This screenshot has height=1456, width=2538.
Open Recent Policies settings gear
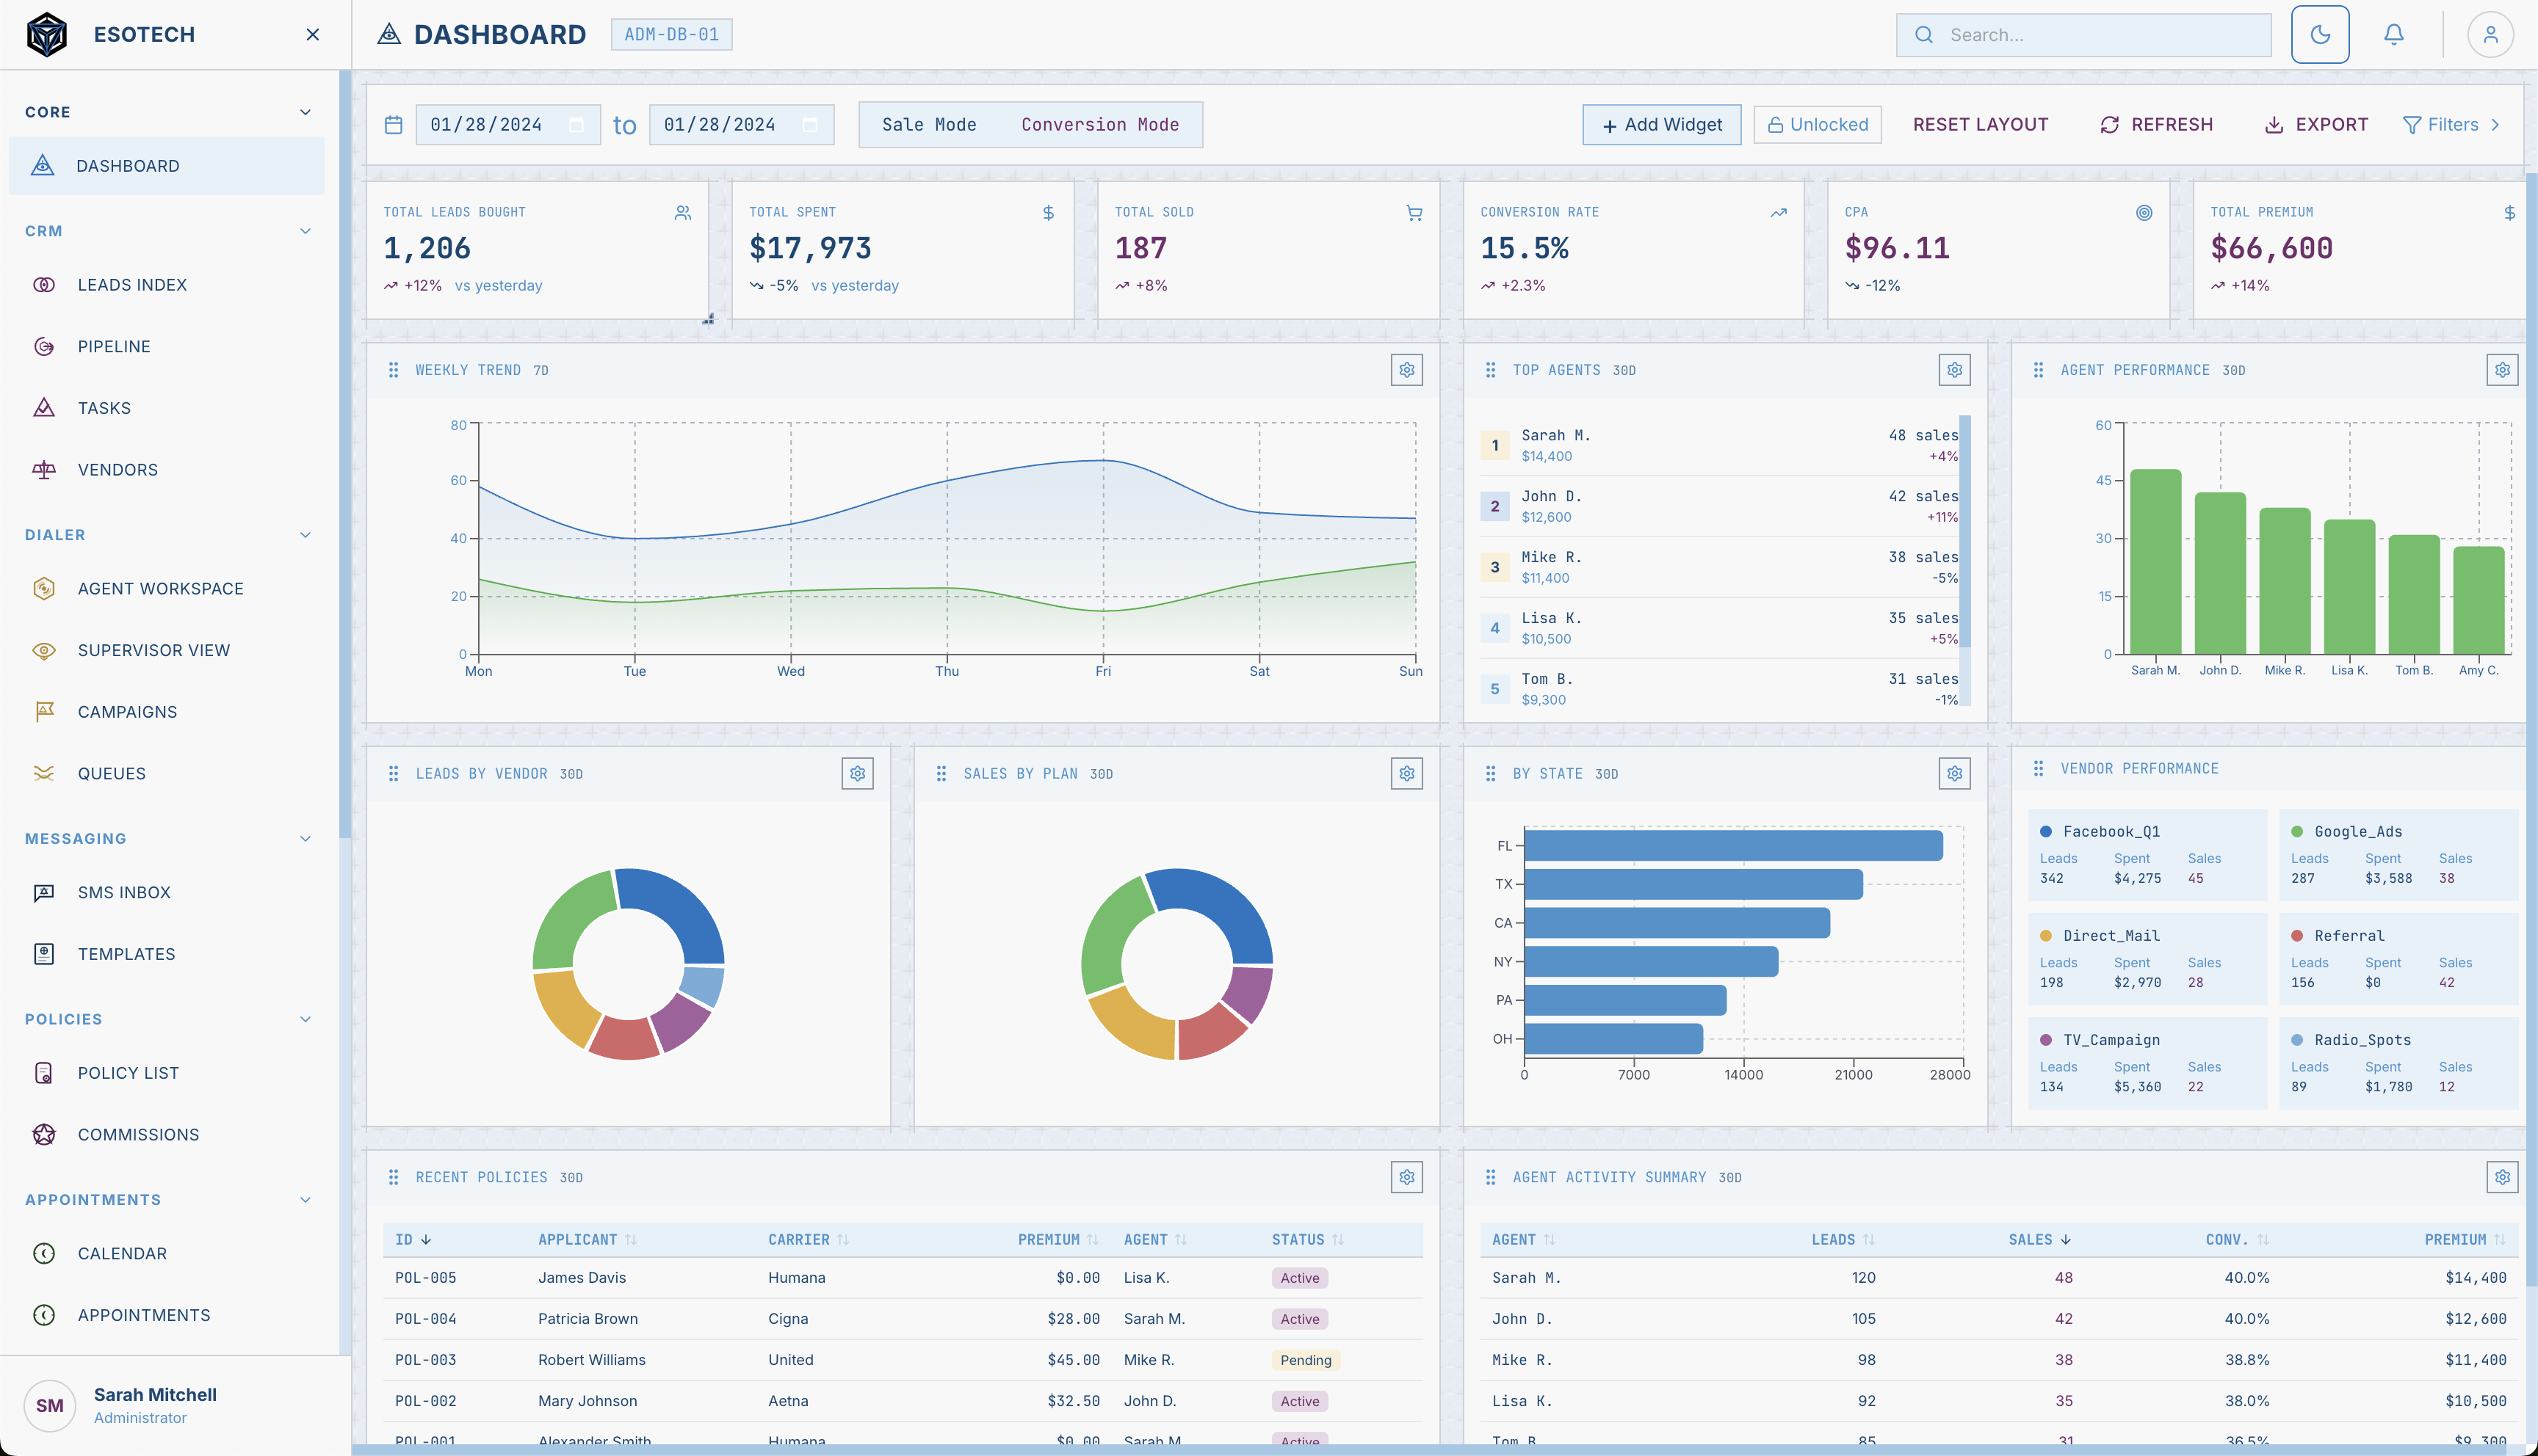coord(1406,1178)
